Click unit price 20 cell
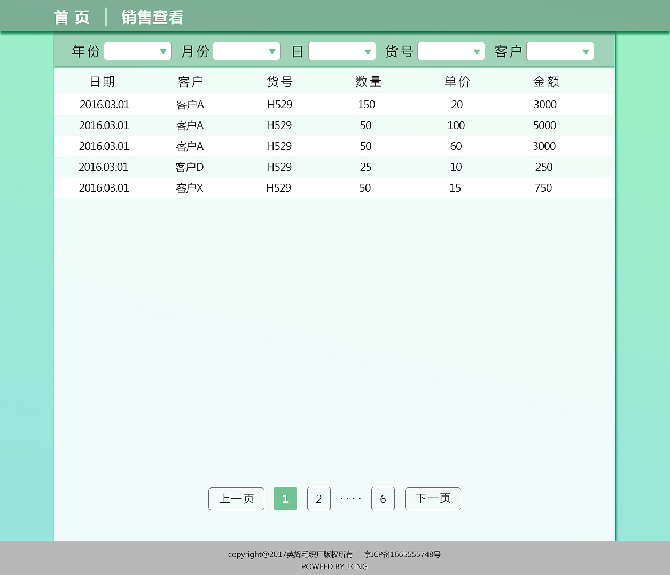Viewport: 670px width, 575px height. pyautogui.click(x=457, y=105)
